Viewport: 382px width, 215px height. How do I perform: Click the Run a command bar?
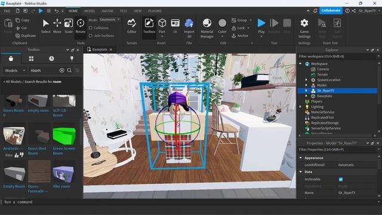pyautogui.click(x=190, y=202)
